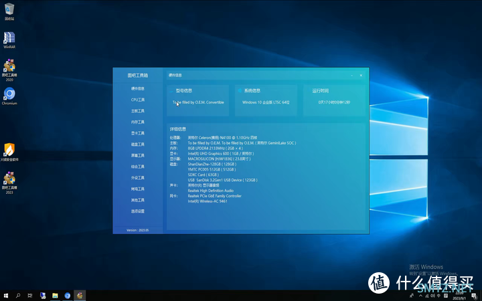This screenshot has height=301, width=482.
Task: Open the notification center icon
Action: point(475,296)
